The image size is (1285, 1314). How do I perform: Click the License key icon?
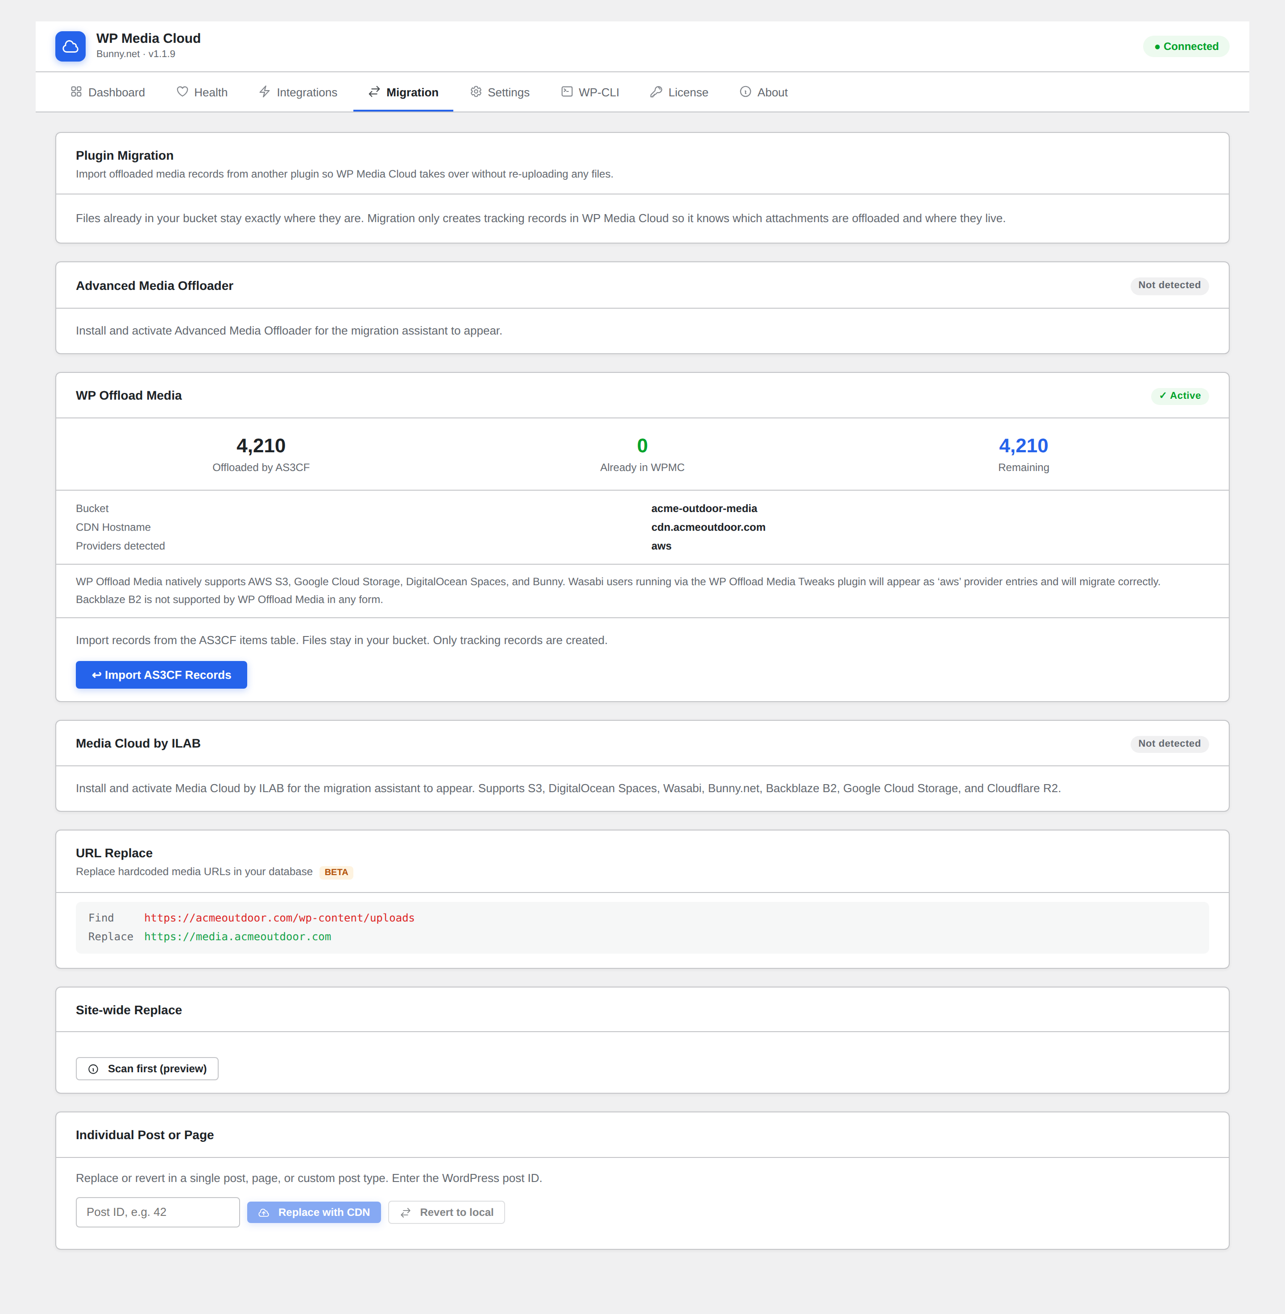click(x=656, y=92)
